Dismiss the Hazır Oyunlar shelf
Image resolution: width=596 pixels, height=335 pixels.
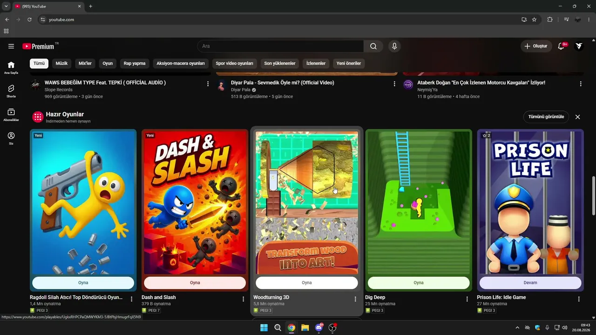(x=578, y=117)
